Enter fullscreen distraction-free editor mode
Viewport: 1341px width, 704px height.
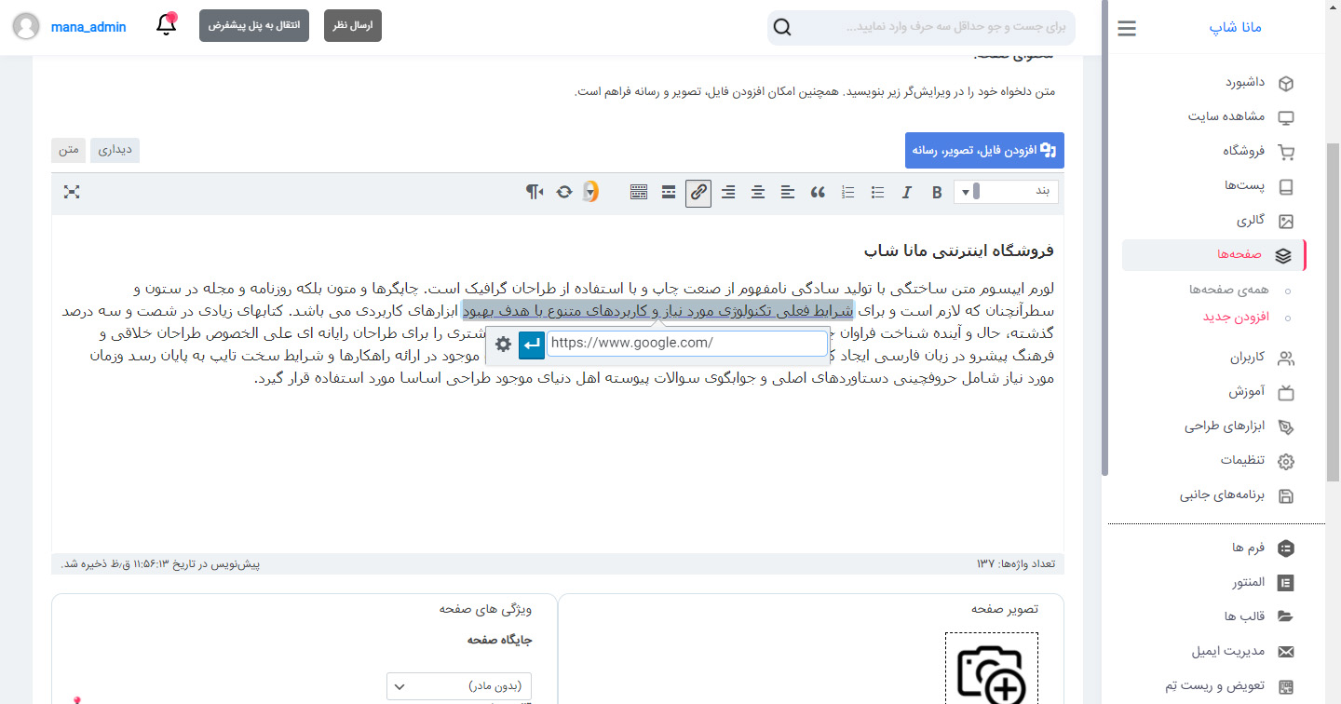coord(72,192)
